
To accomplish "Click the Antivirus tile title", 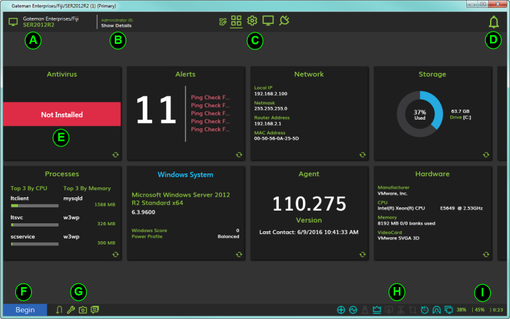I will (x=62, y=74).
